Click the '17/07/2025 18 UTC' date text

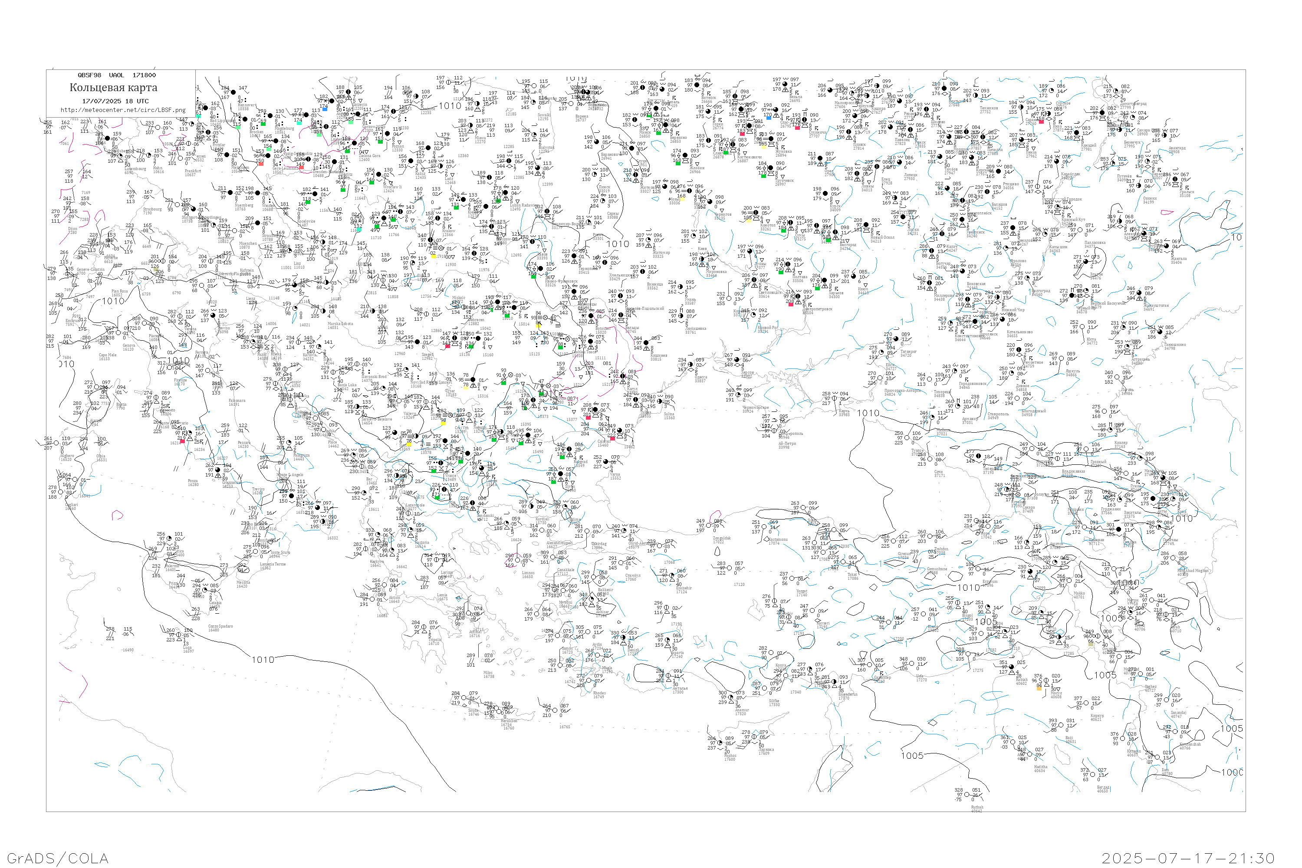(x=115, y=101)
